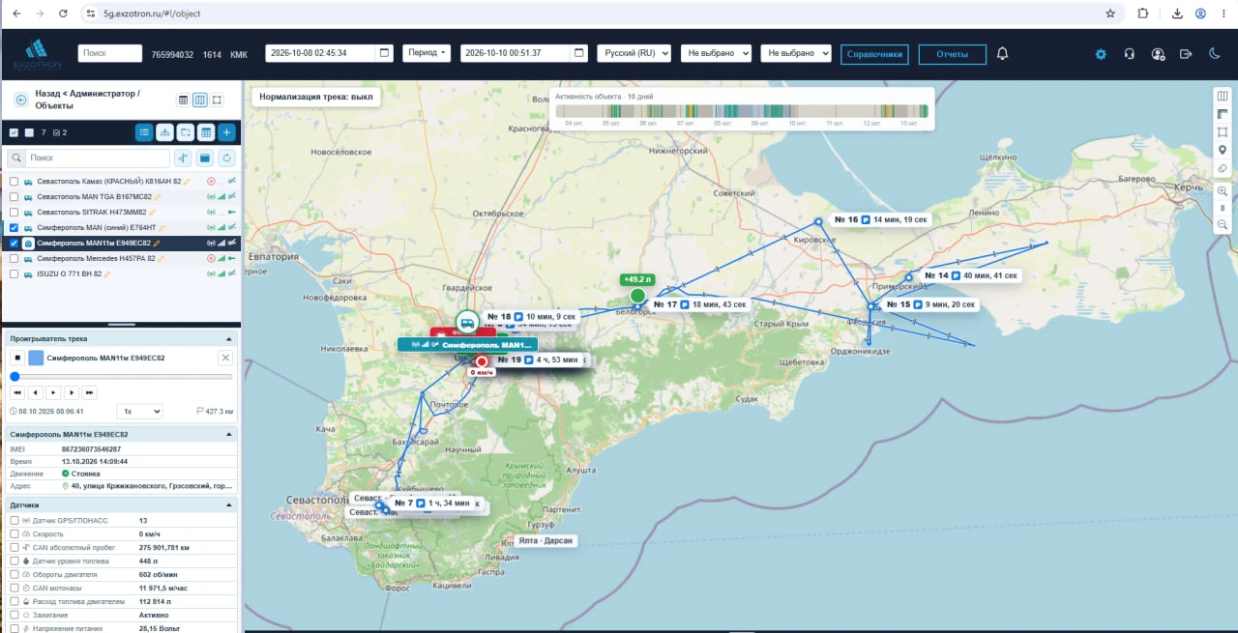Screen dimensions: 1238x633
Task: Close the track for Симферополь MAN11м E949EC82
Action: coord(225,359)
